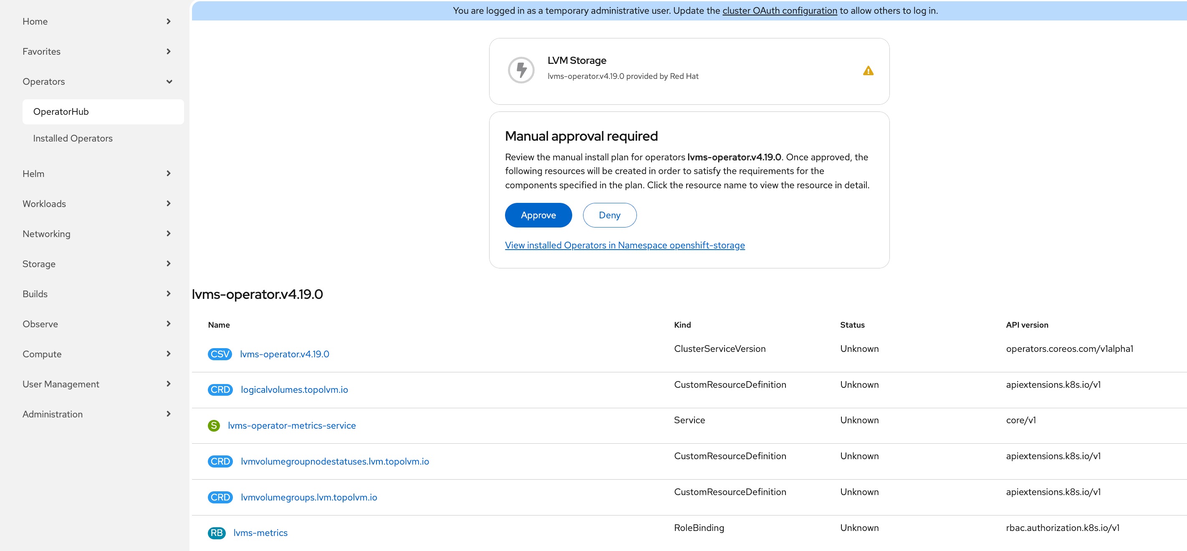
Task: Open the logicalvolumes.topolvm.io resource link
Action: [294, 389]
